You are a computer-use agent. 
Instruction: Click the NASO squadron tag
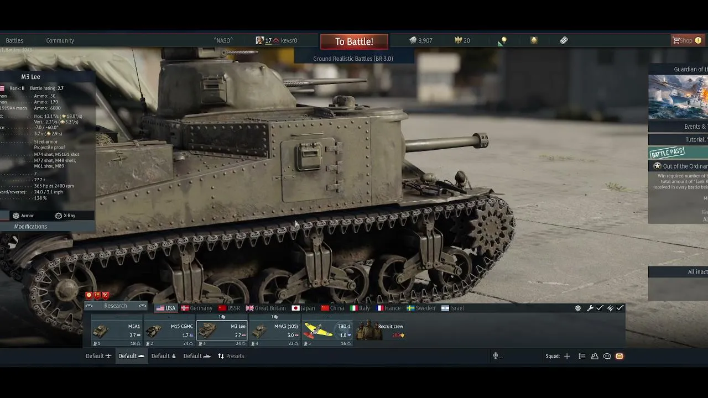[x=223, y=40]
